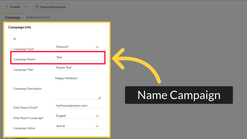247x139 pixels.
Task: Switch to the Campaign tab
Action: 13,17
